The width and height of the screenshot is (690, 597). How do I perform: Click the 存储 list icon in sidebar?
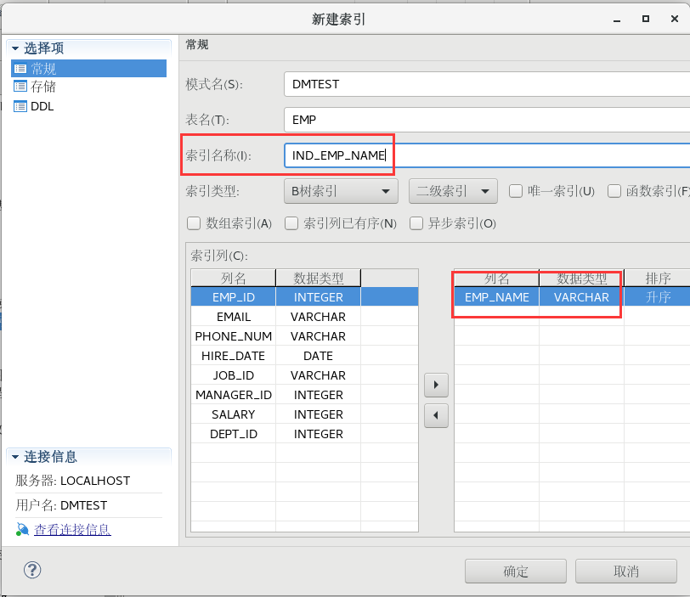[x=20, y=86]
